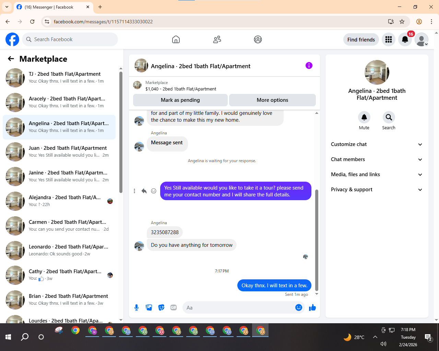This screenshot has width=439, height=351.
Task: Click Angelina conversation header title
Action: point(201,66)
